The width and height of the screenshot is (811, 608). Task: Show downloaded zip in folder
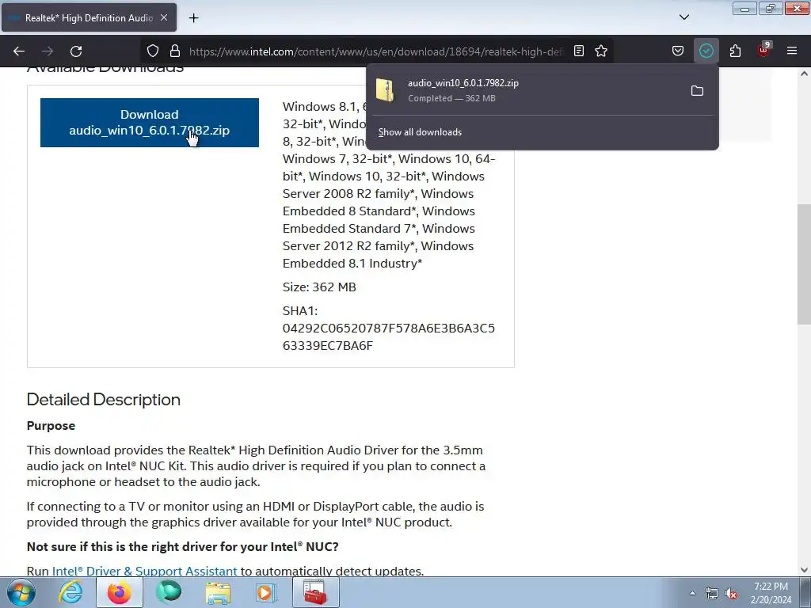point(697,91)
